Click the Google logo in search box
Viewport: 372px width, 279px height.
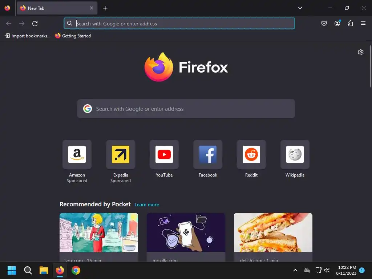[88, 109]
